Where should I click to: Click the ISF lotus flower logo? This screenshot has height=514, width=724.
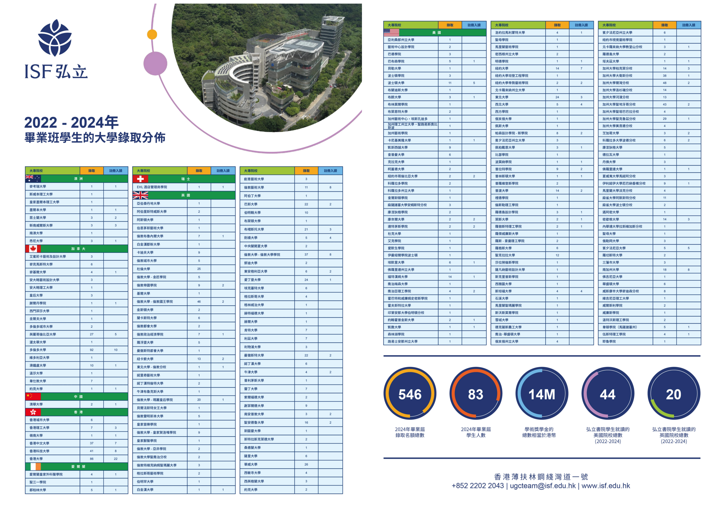click(x=55, y=38)
